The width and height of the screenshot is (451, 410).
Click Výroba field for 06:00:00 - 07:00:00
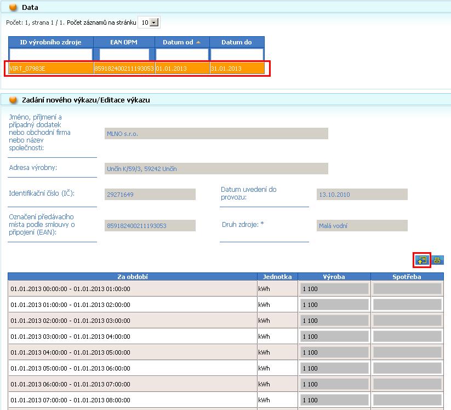(334, 384)
